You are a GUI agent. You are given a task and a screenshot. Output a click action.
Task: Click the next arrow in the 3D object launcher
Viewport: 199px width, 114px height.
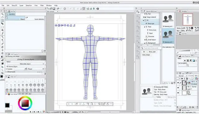pyautogui.click(x=72, y=104)
